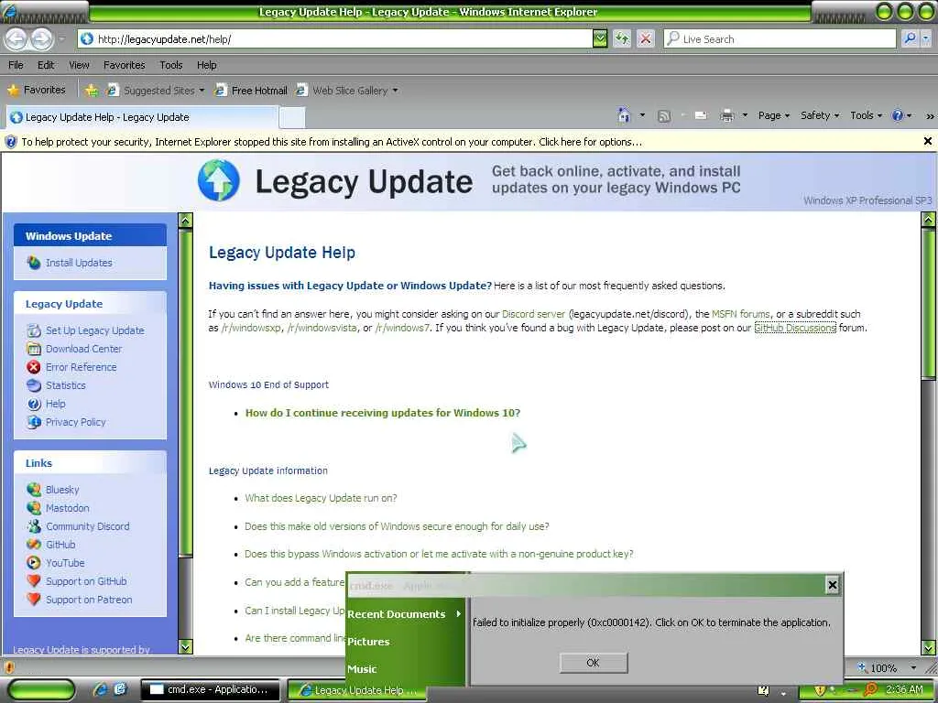This screenshot has width=938, height=703.
Task: Click the blue Help question mark toolbar icon
Action: coord(898,115)
